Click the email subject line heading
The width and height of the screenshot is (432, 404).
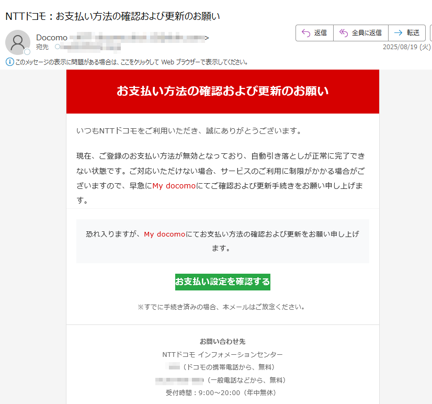pyautogui.click(x=112, y=16)
